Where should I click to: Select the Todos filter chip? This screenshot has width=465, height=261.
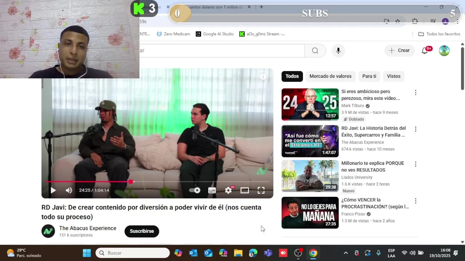pyautogui.click(x=292, y=76)
